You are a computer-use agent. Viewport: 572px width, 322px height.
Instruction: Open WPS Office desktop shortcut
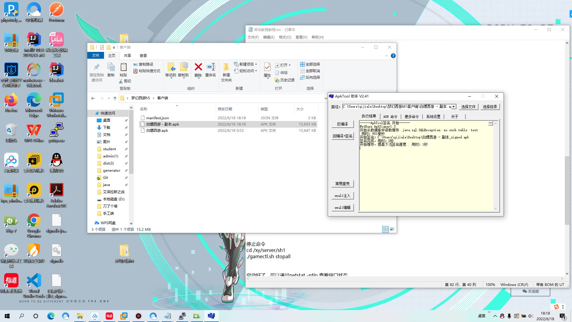(34, 133)
